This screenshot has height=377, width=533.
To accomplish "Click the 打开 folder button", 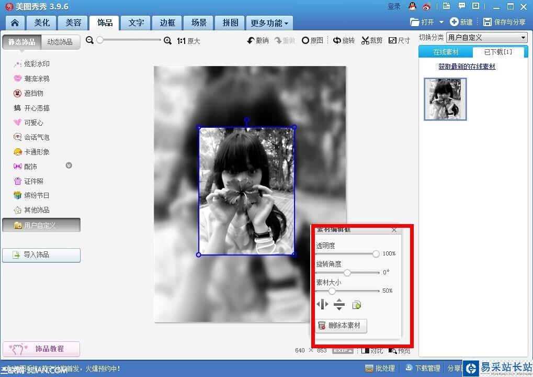I will 422,22.
